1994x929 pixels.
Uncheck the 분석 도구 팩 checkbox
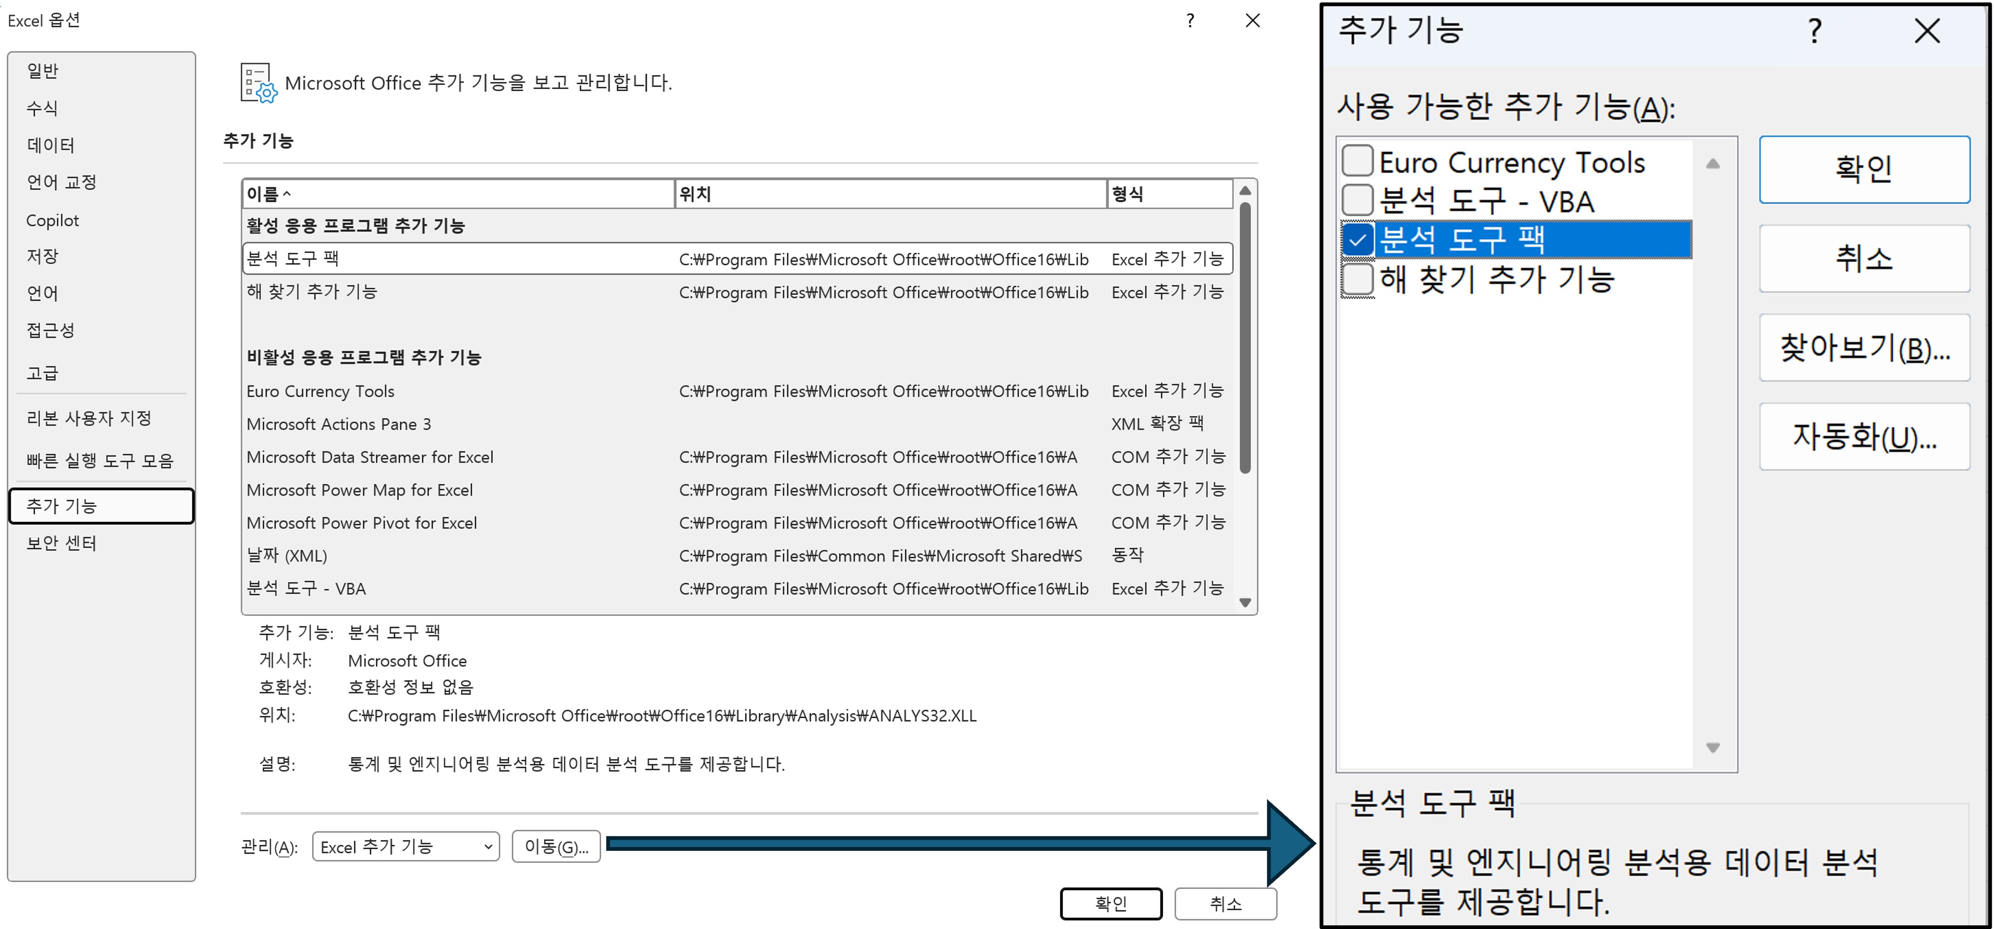pyautogui.click(x=1357, y=240)
